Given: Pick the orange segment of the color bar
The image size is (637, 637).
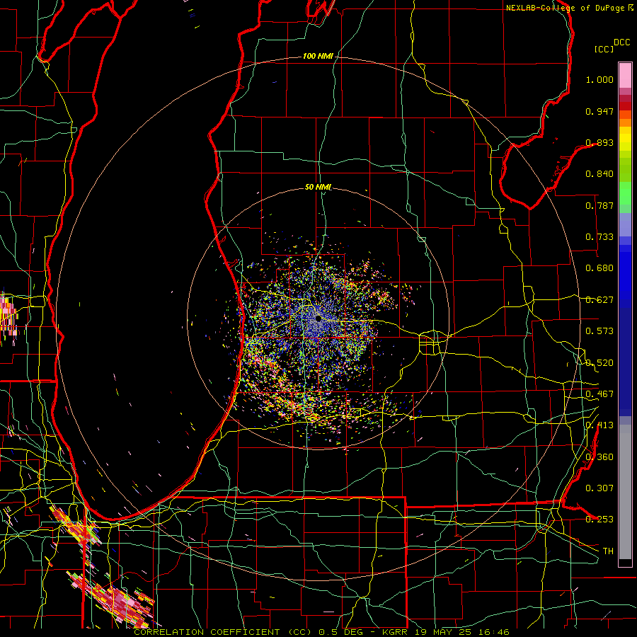Looking at the screenshot, I should point(625,122).
